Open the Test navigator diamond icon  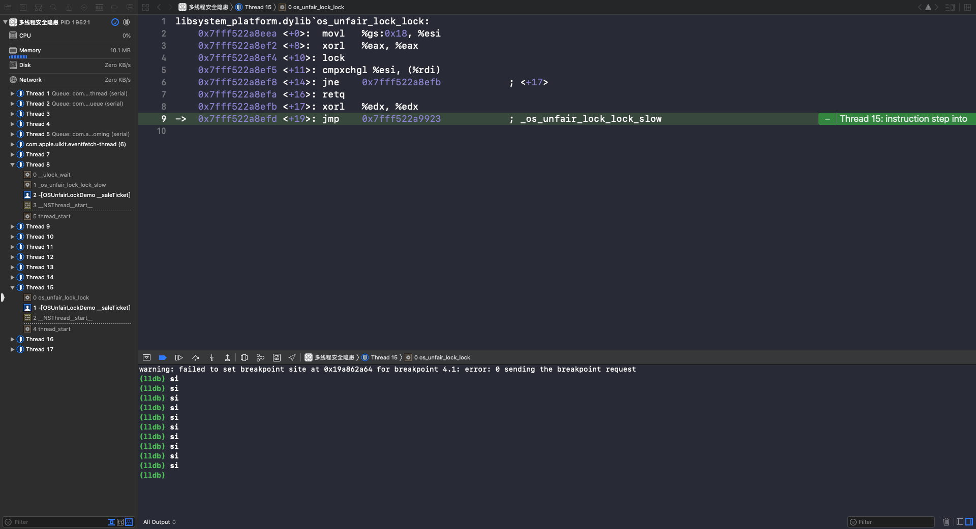(84, 7)
